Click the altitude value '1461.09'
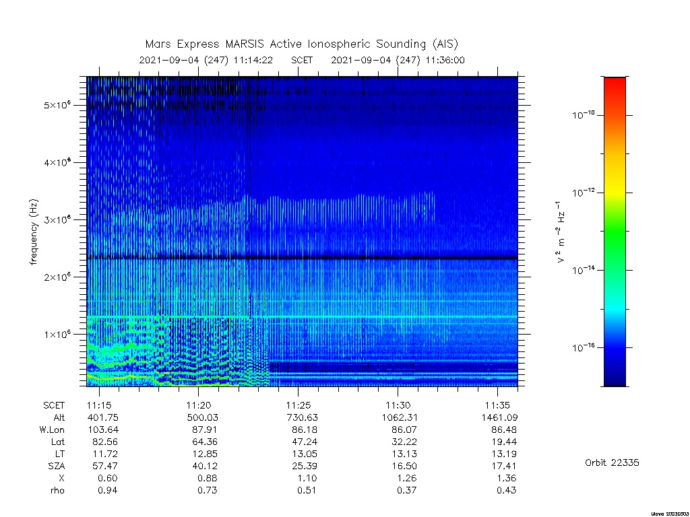690x517 pixels. click(x=499, y=417)
